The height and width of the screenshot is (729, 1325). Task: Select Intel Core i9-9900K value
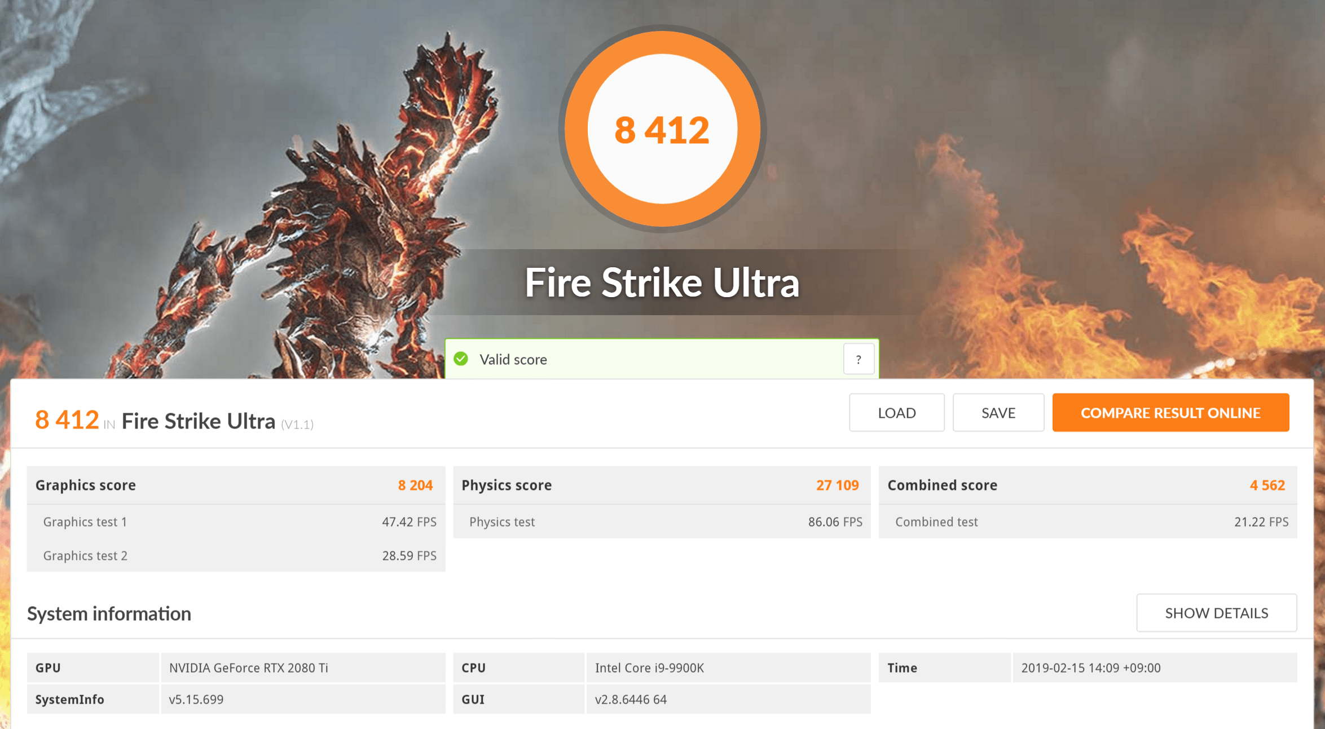650,668
